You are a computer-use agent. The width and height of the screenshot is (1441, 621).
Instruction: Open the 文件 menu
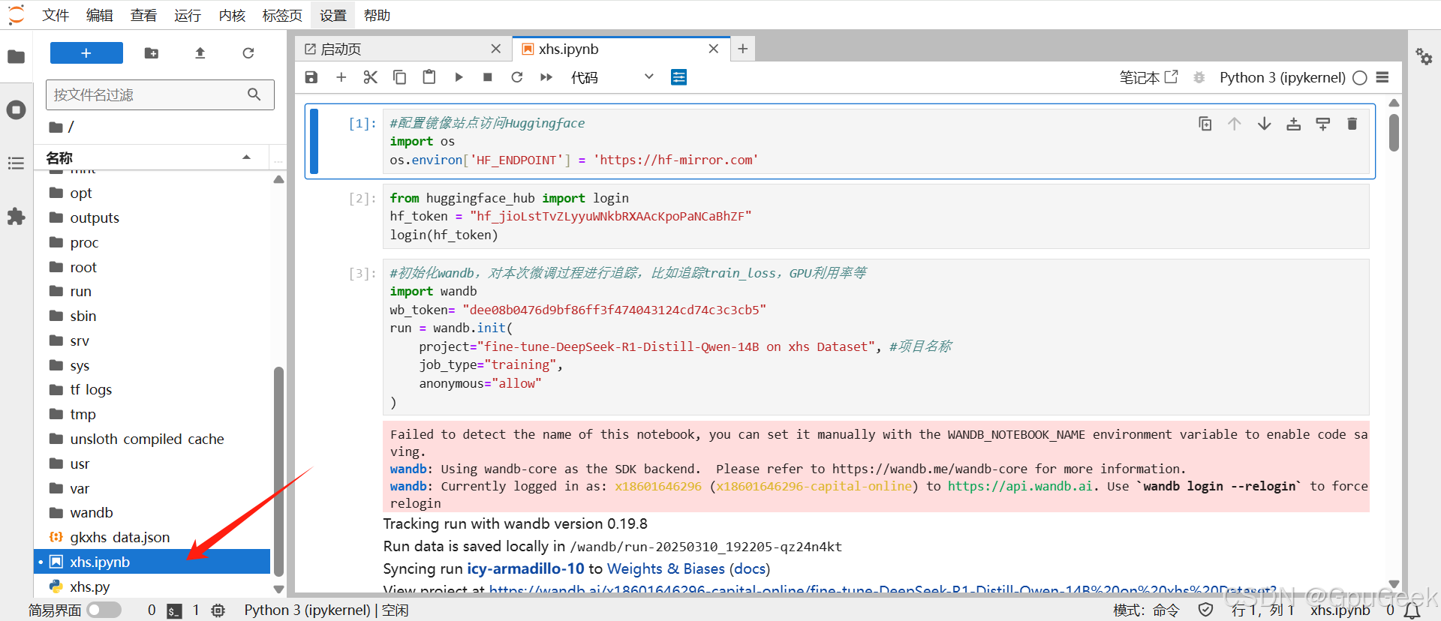(56, 15)
